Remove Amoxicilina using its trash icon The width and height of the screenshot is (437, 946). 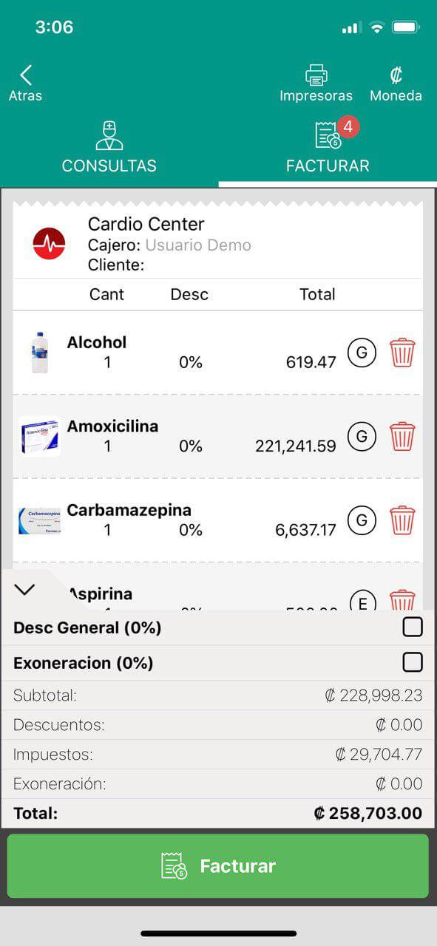point(402,436)
